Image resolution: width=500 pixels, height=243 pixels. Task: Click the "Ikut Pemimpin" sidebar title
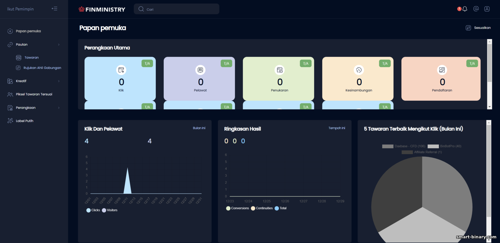[x=20, y=9]
